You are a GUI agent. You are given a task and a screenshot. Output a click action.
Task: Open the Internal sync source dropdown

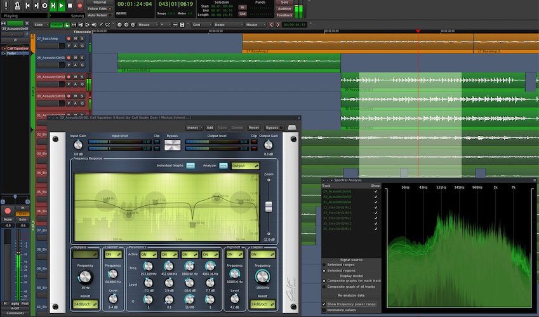point(99,2)
